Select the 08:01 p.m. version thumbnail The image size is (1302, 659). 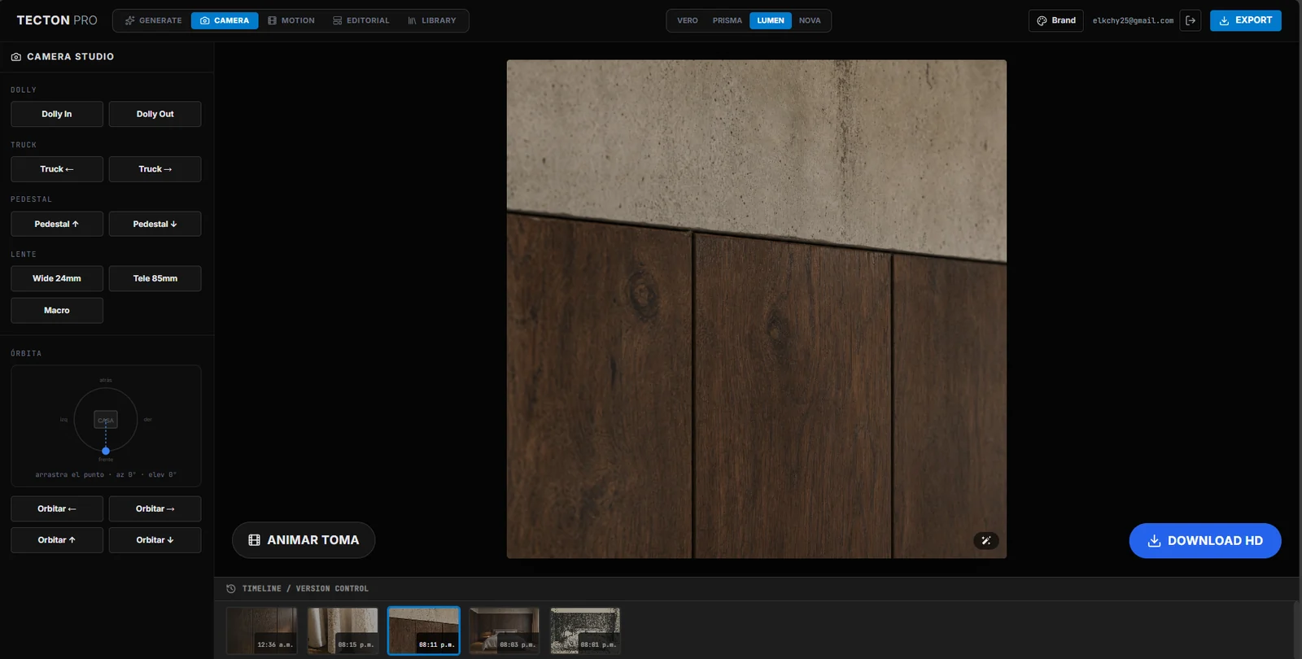[585, 631]
